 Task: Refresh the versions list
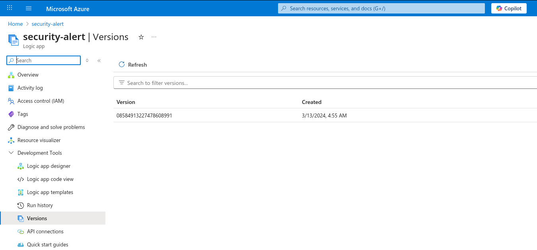tap(133, 64)
